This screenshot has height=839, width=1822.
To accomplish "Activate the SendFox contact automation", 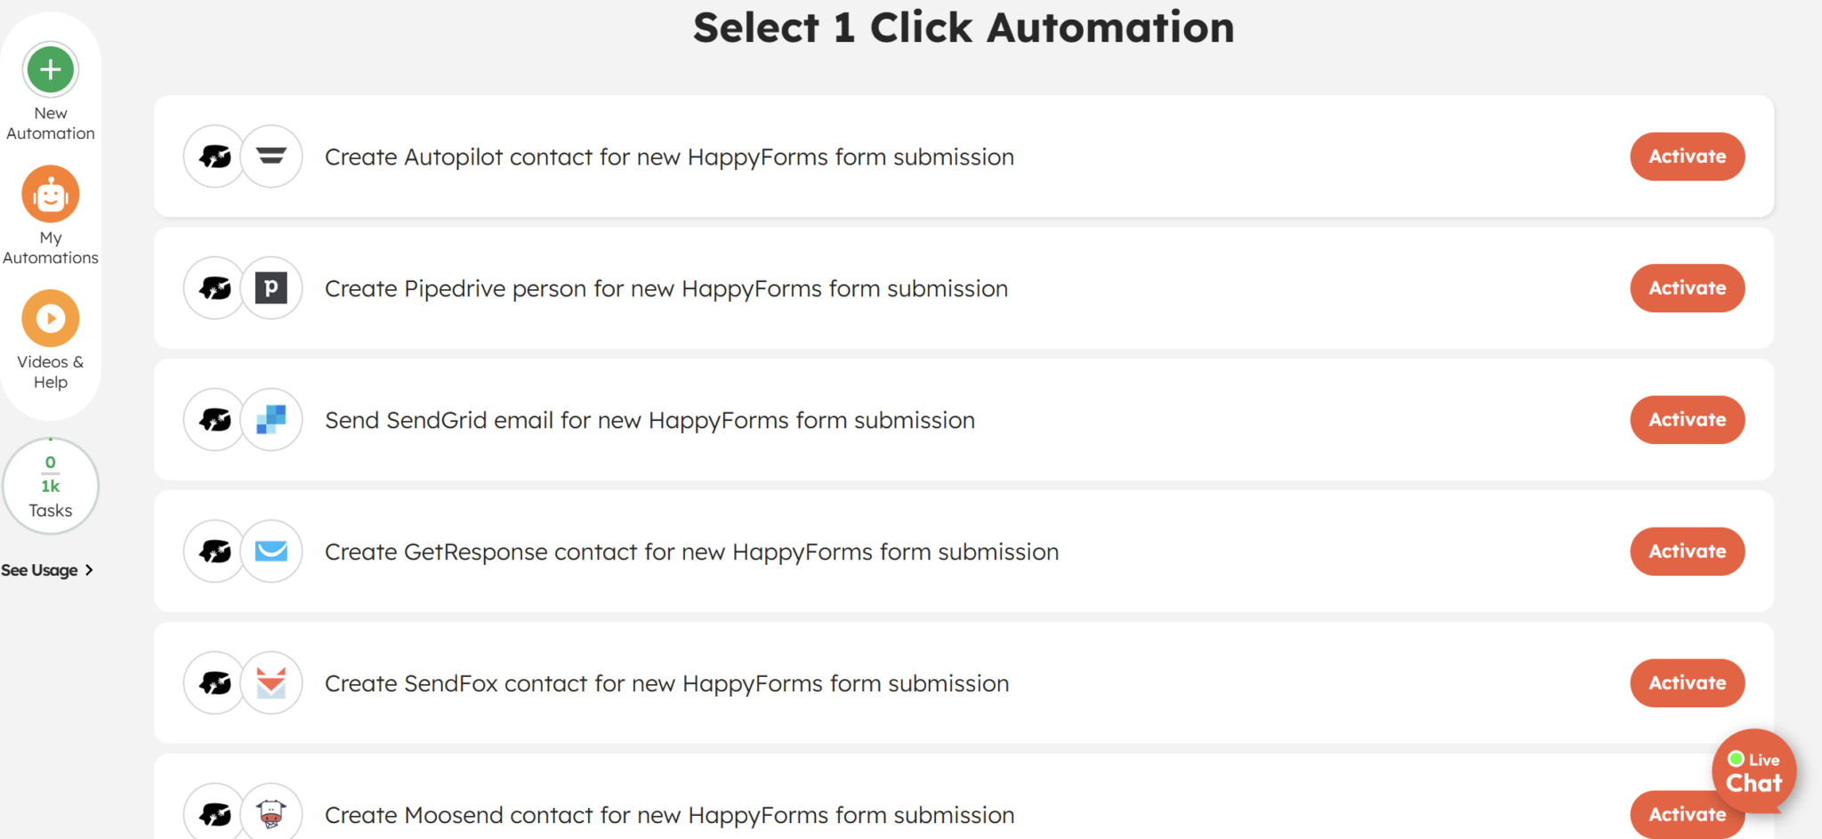I will pos(1687,682).
